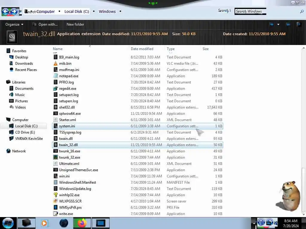
Task: Open the Documents library
Action: tap(24, 88)
